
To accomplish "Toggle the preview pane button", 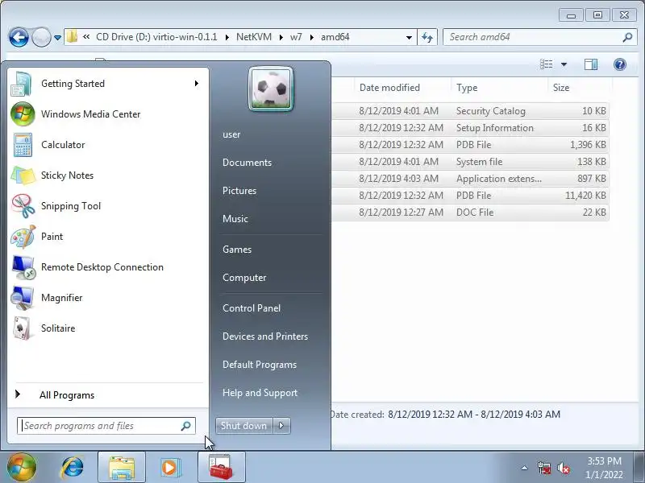I will pyautogui.click(x=591, y=64).
